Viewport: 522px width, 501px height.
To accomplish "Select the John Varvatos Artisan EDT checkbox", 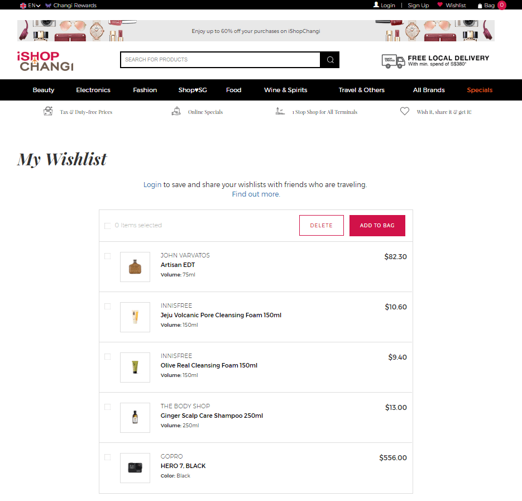I will 108,256.
